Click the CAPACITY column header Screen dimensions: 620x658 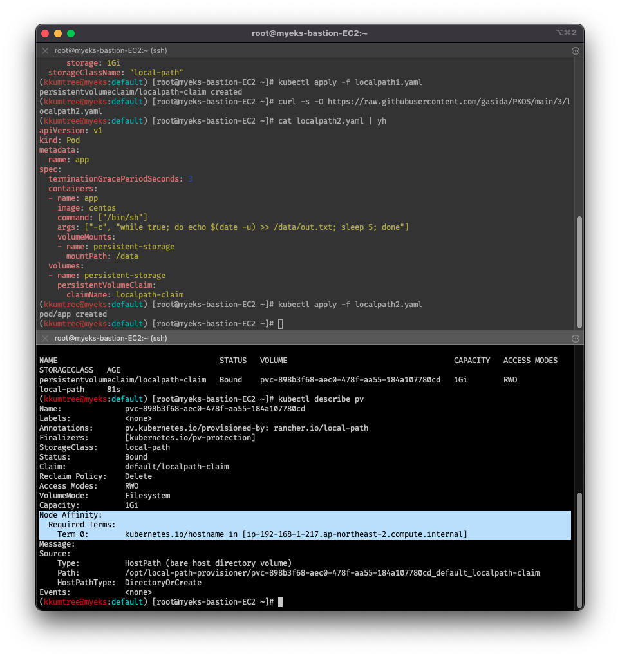point(472,361)
